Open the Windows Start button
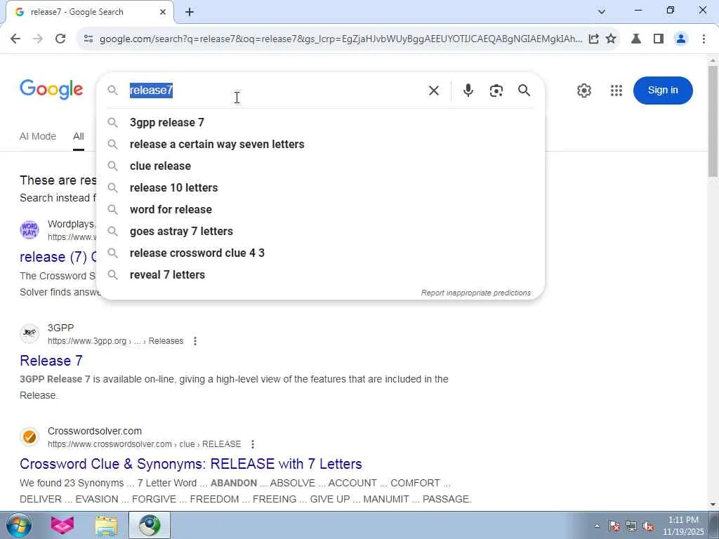This screenshot has width=719, height=539. [18, 525]
